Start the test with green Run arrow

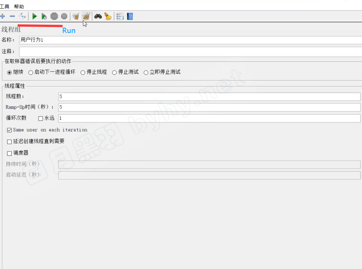coord(34,16)
